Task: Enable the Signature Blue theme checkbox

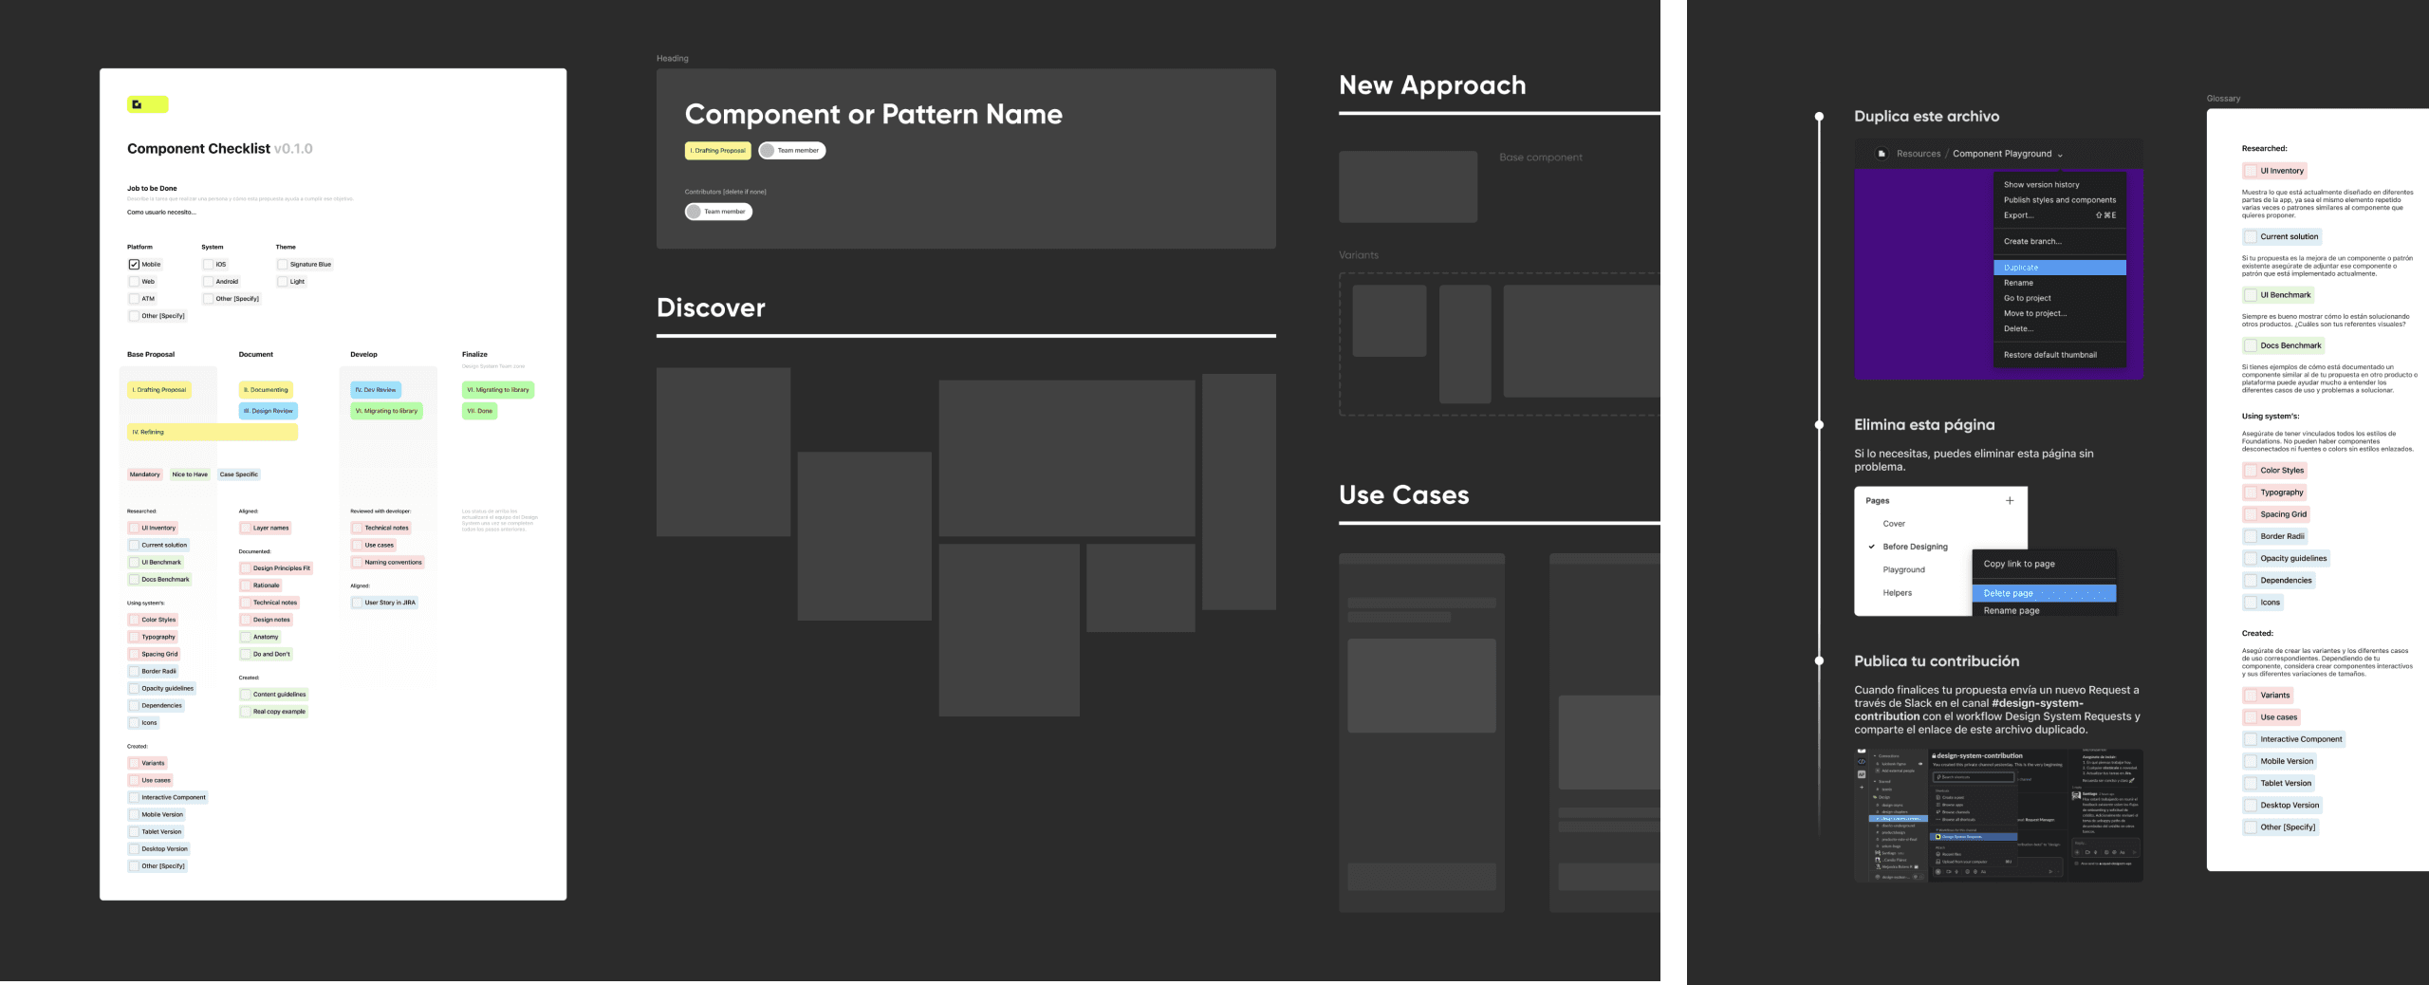Action: [x=281, y=265]
